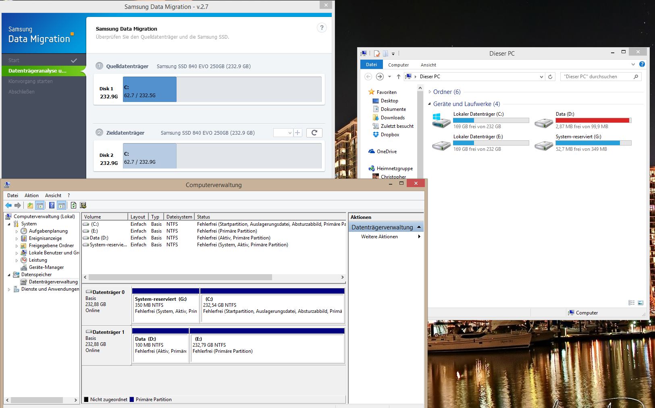Viewport: 655px width, 408px height.
Task: Expand Dienste und Anwendungen tree node
Action: tap(9, 289)
